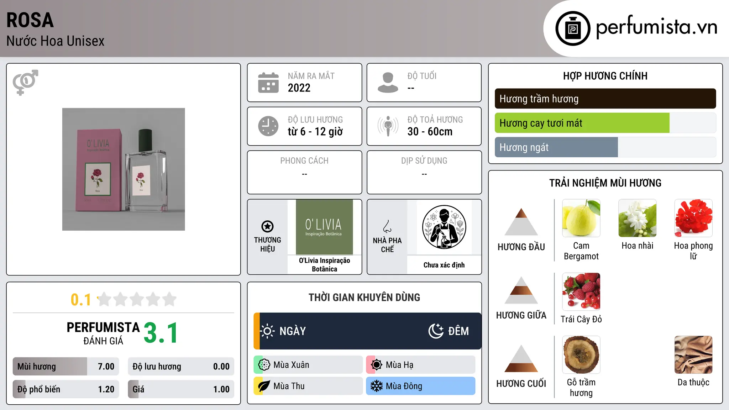
Task: Click the leaf icon for Mùa Thu
Action: 264,386
